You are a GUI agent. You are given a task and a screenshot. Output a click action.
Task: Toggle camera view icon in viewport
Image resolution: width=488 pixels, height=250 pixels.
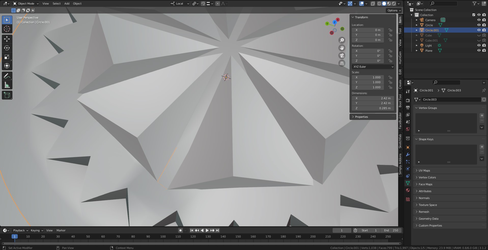[342, 55]
